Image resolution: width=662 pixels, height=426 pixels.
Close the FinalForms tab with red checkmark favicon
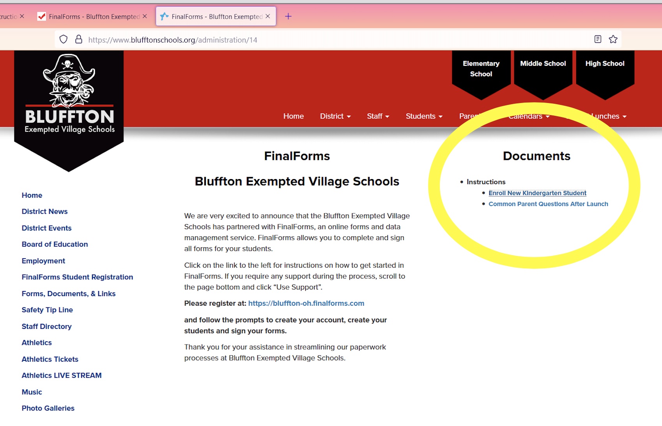click(x=145, y=16)
